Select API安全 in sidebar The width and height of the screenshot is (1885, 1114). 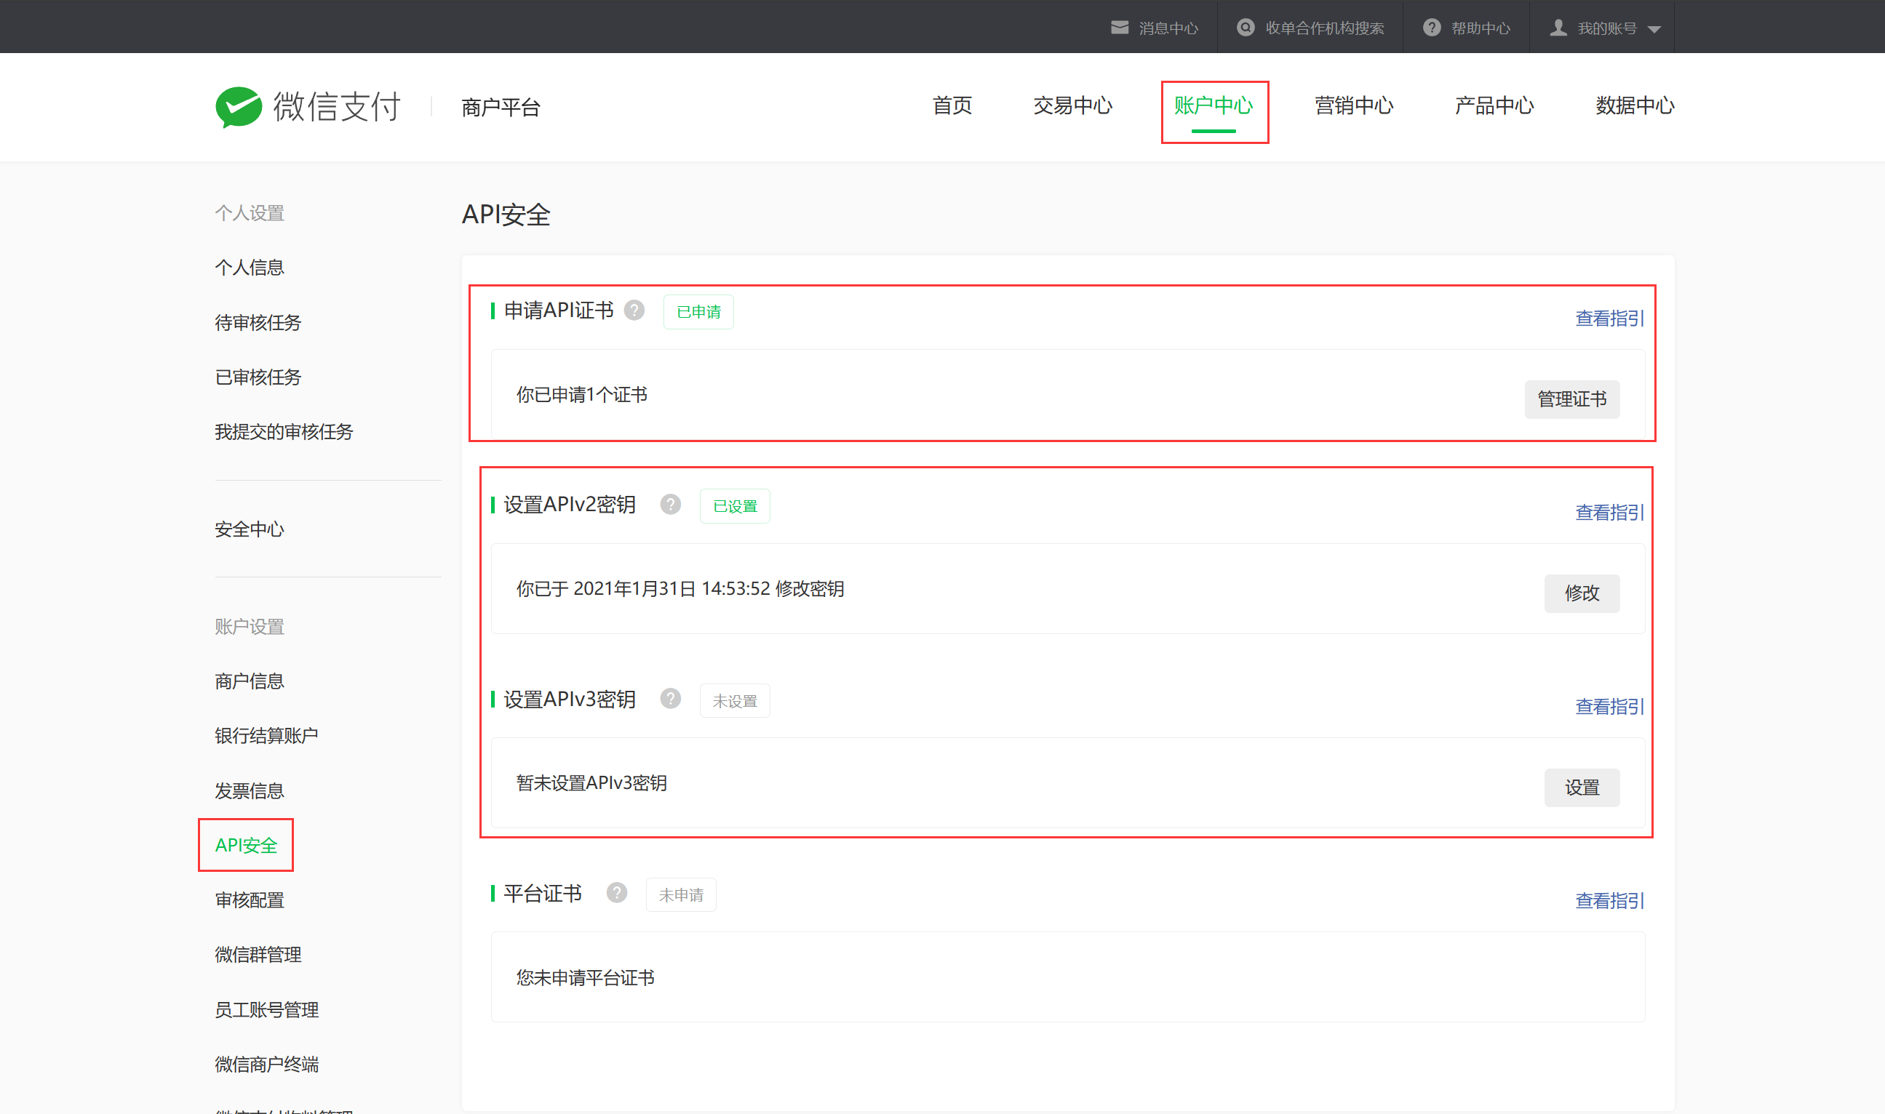(x=247, y=845)
